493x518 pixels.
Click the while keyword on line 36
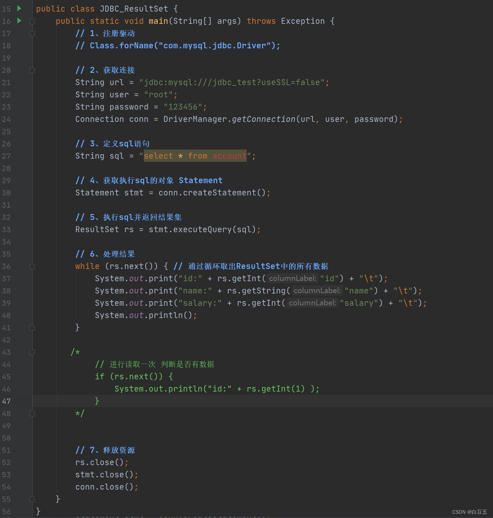(87, 266)
